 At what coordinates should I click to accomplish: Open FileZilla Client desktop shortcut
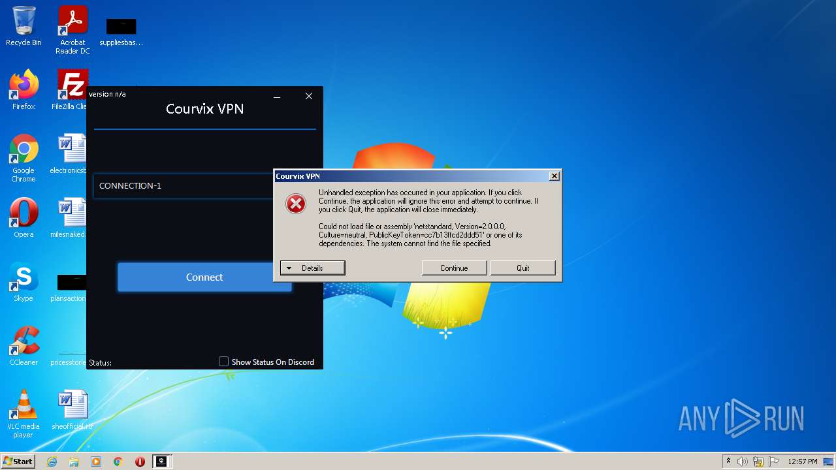coord(71,89)
